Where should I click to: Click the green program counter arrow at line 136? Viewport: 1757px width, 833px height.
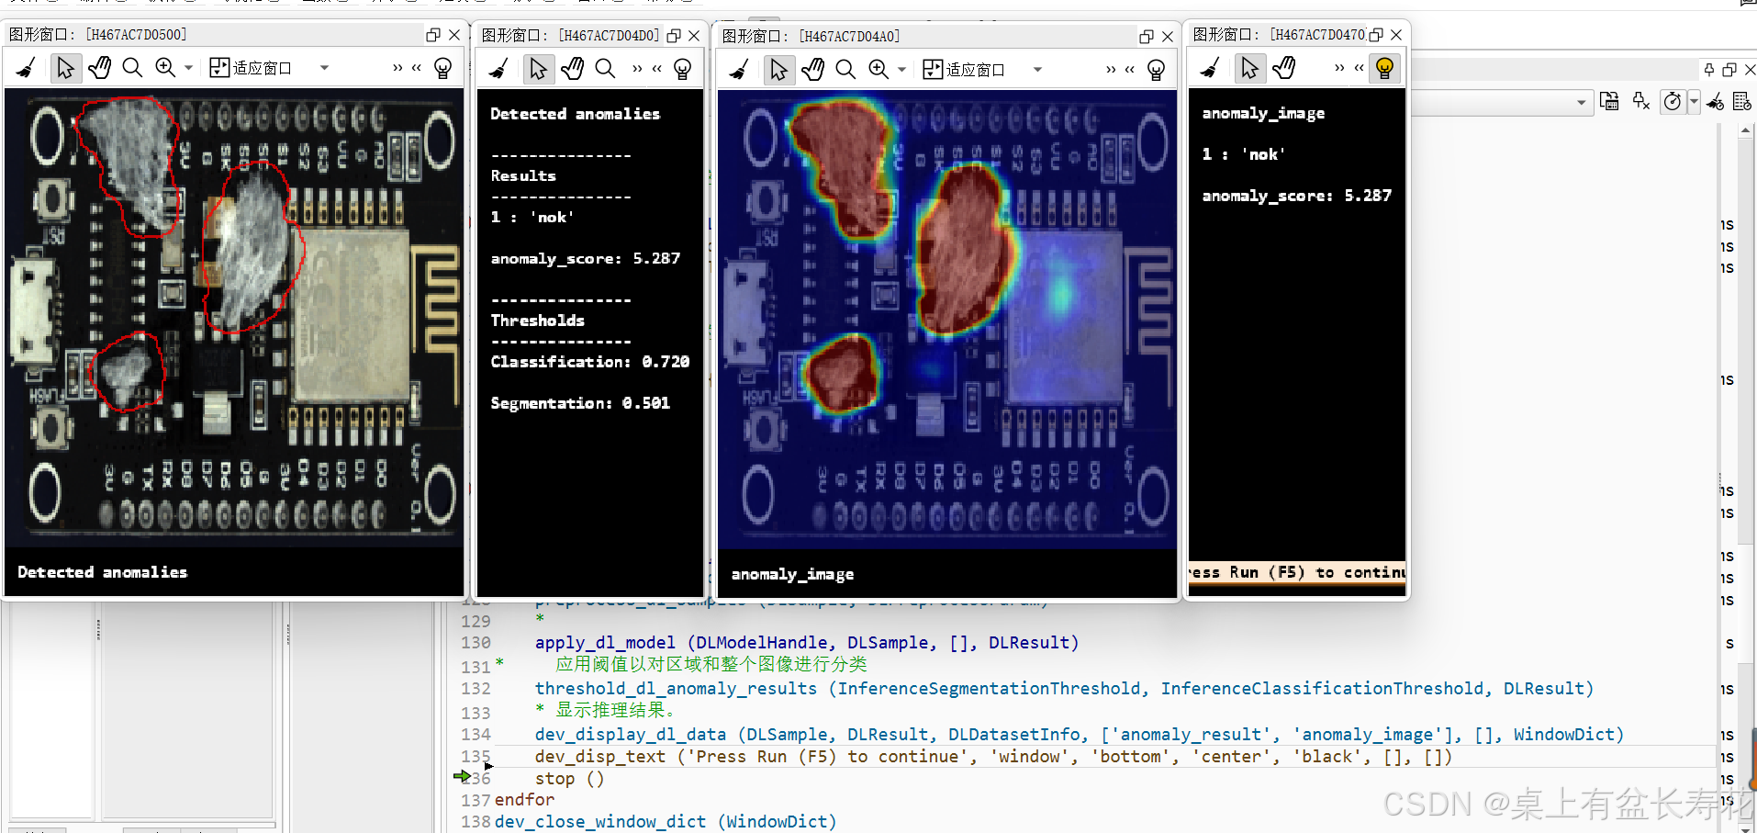click(462, 777)
